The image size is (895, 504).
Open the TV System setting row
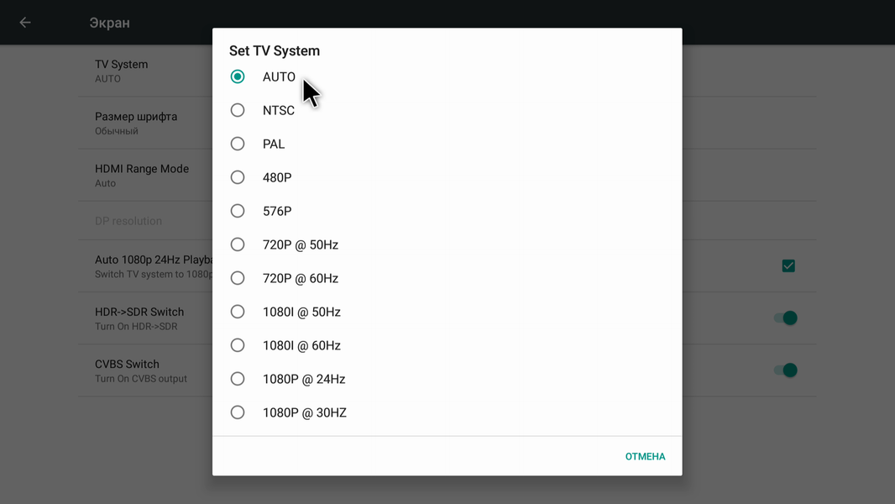pos(143,71)
